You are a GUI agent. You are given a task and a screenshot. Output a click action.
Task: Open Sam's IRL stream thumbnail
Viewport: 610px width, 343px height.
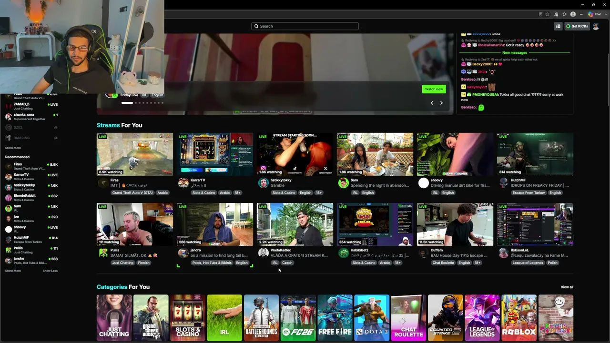click(375, 154)
